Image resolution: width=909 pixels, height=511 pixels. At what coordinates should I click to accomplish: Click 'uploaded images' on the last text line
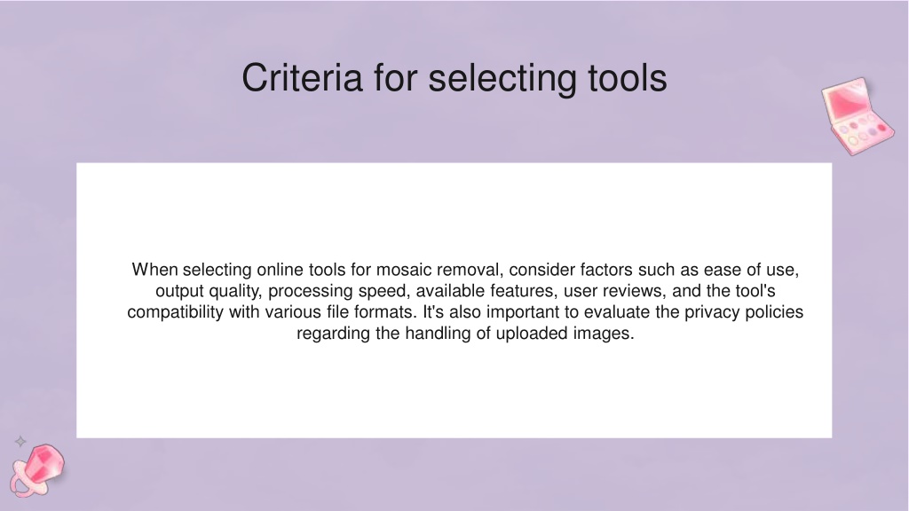click(562, 334)
